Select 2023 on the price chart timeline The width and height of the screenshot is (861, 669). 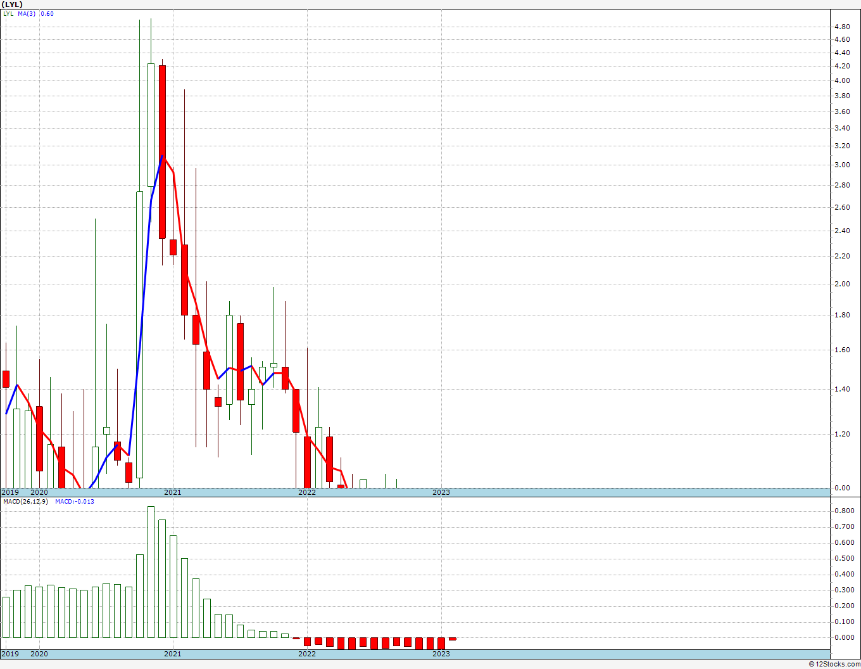pyautogui.click(x=441, y=492)
